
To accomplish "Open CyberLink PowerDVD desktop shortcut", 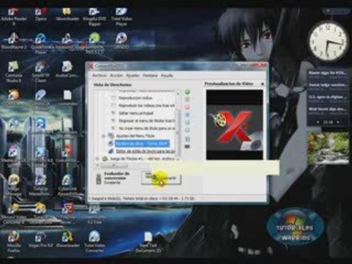I will [x=68, y=186].
